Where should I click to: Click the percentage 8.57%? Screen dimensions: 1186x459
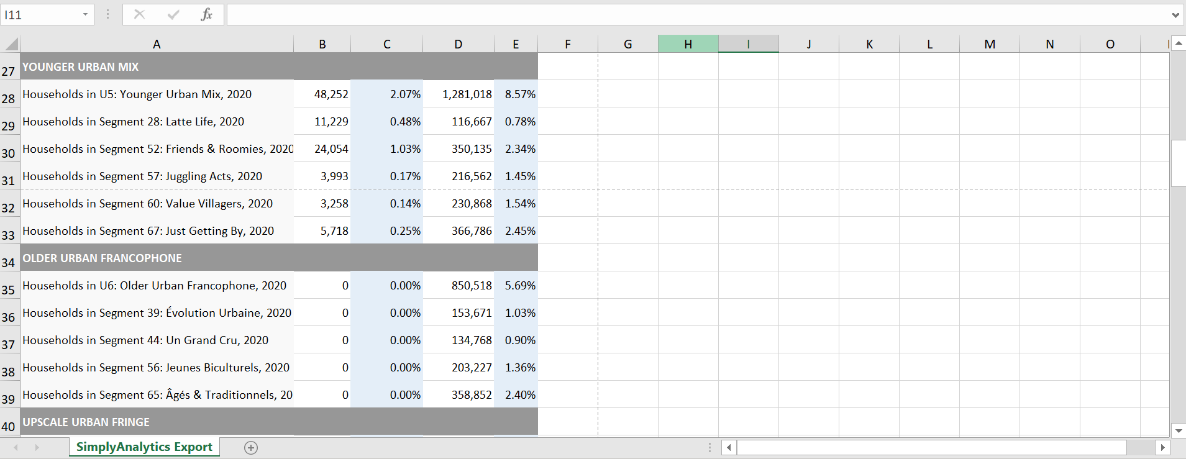tap(520, 94)
